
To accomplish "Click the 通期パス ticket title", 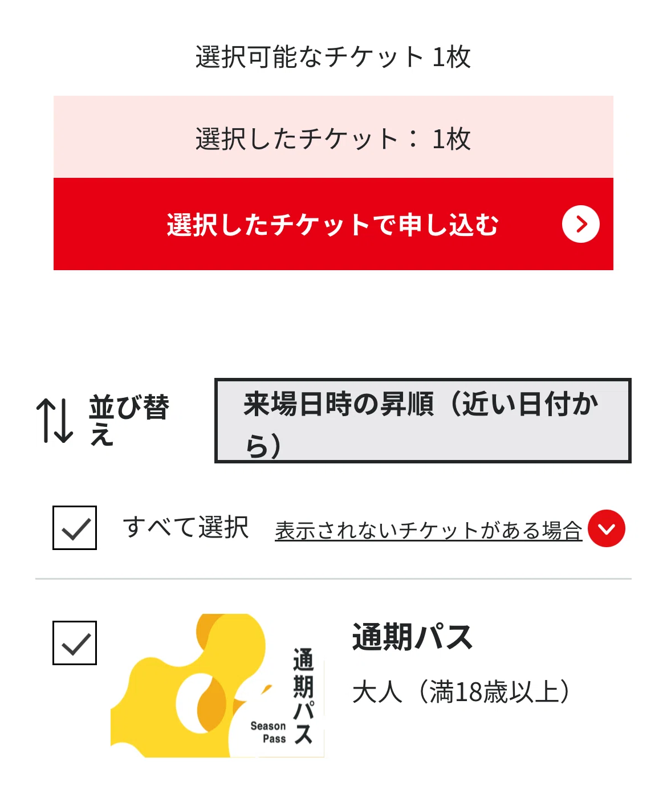I will tap(413, 637).
